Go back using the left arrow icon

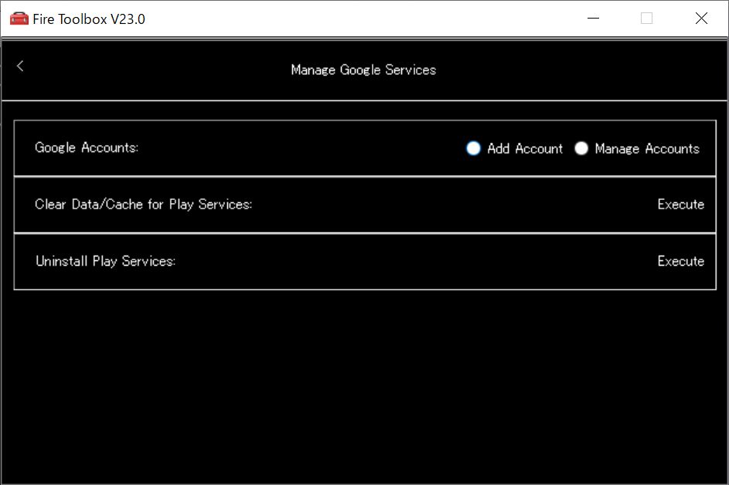click(20, 66)
